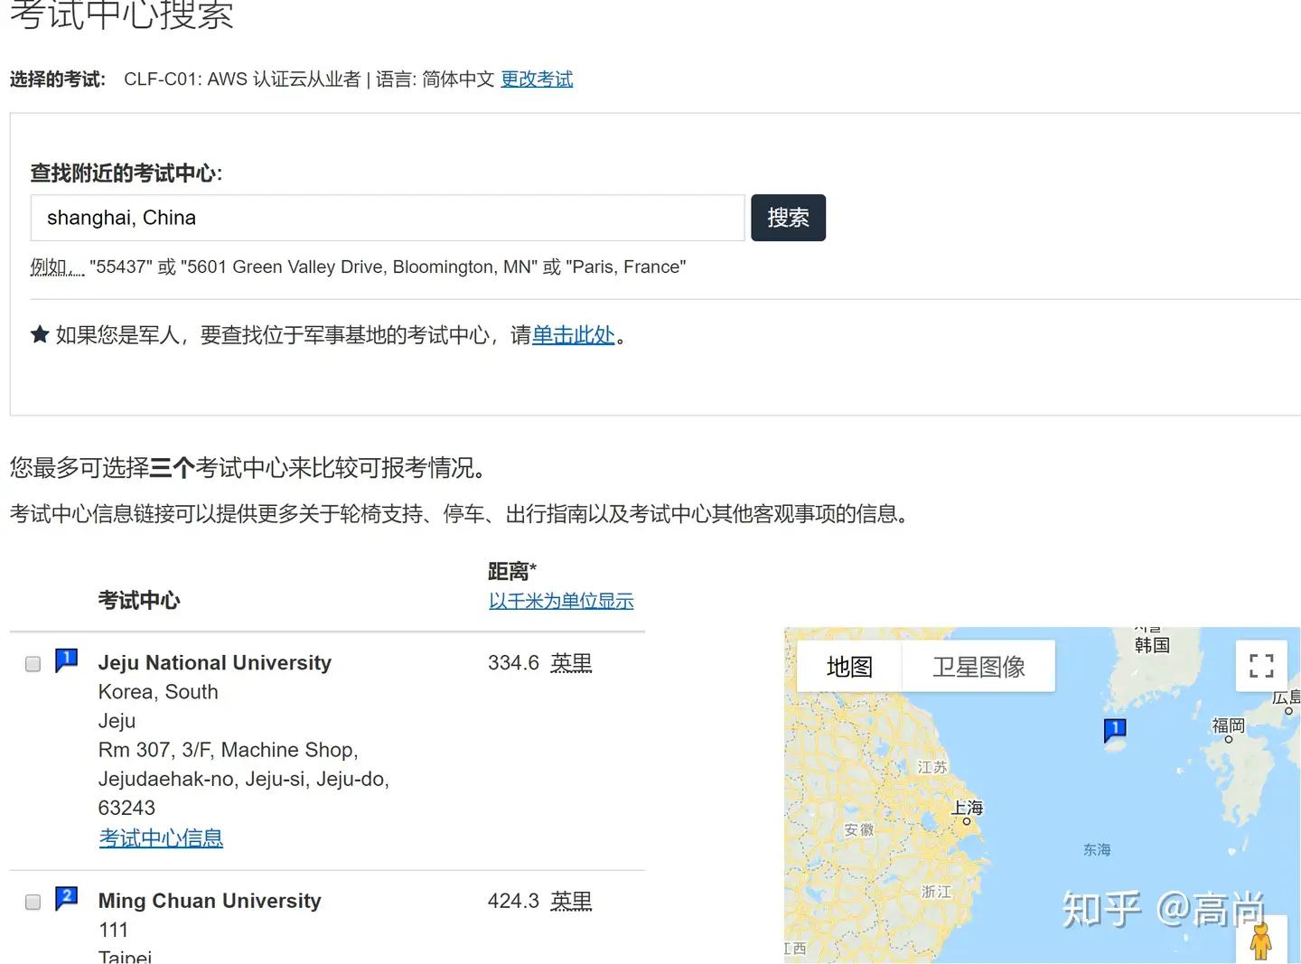Click the 英里 unit next to 334.6

pos(571,663)
